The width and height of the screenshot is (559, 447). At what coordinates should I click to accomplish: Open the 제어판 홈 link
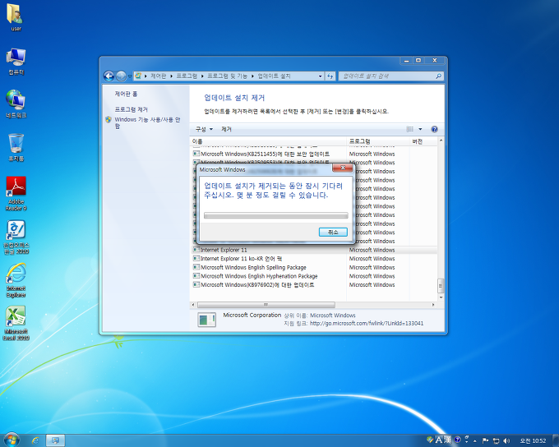pos(126,94)
